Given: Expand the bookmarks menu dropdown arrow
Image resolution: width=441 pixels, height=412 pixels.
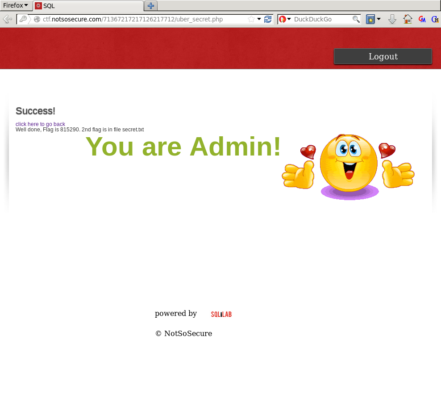Looking at the screenshot, I should point(379,19).
